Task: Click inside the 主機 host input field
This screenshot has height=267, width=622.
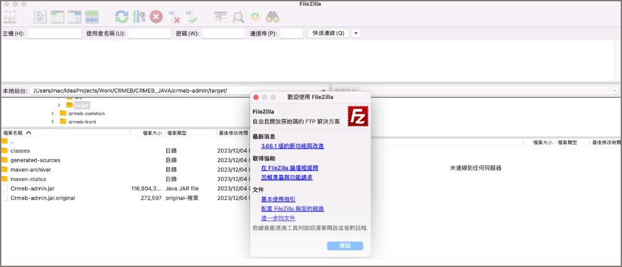Action: 54,33
